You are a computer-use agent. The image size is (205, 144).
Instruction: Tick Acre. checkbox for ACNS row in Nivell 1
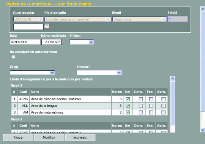[163, 99]
